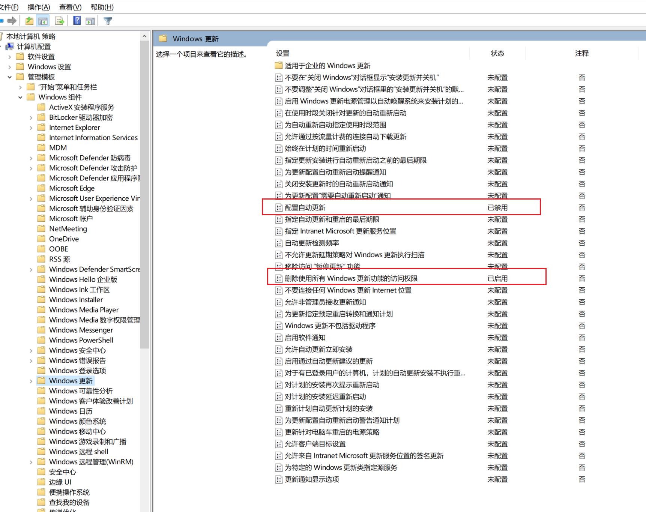Screen dimensions: 646x512
Task: Click the forward arrow toolbar icon
Action: (12, 21)
